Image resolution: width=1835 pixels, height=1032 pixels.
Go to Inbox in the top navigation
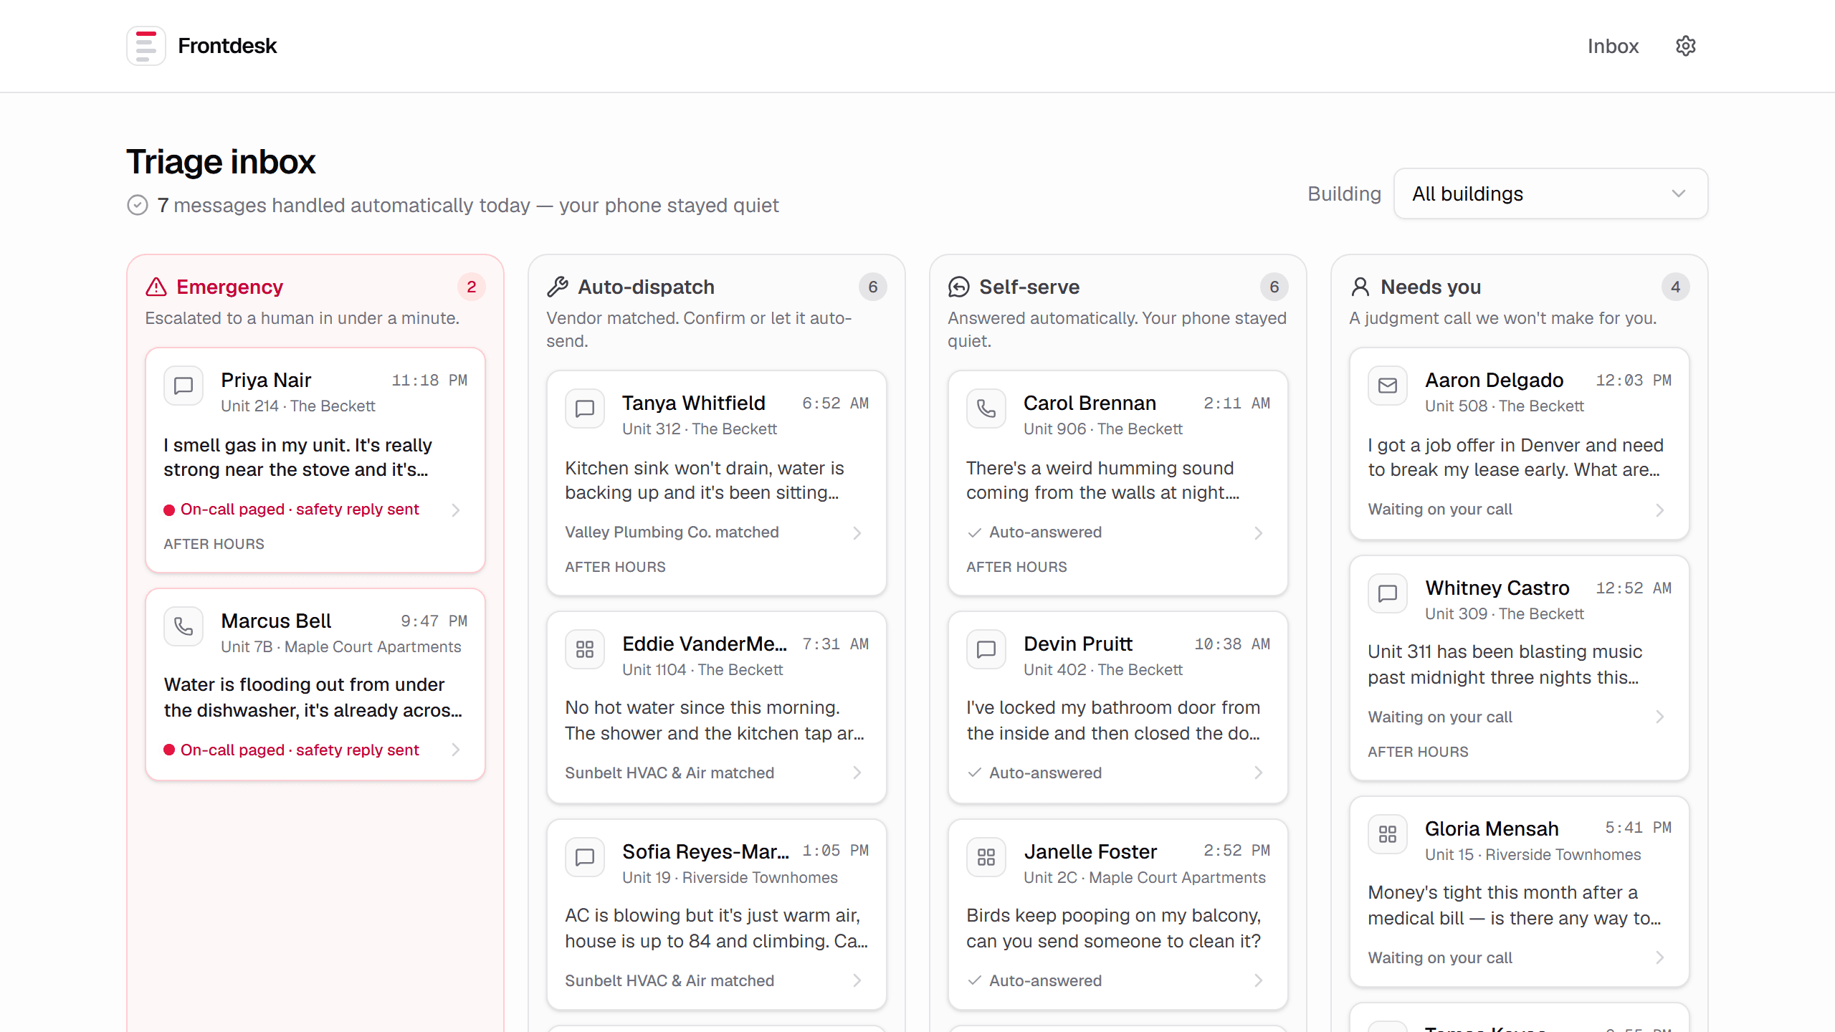(1613, 46)
